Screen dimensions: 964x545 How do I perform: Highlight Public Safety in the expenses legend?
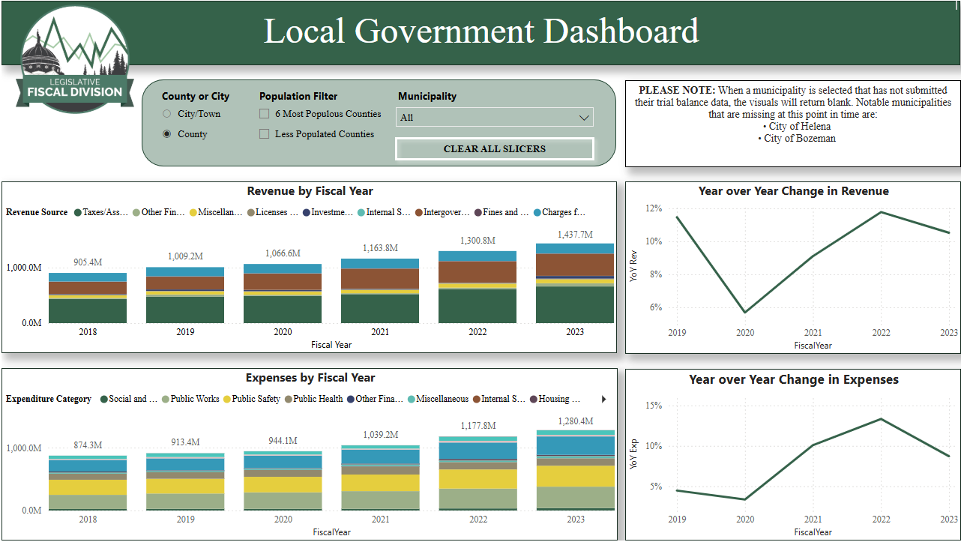pos(257,400)
